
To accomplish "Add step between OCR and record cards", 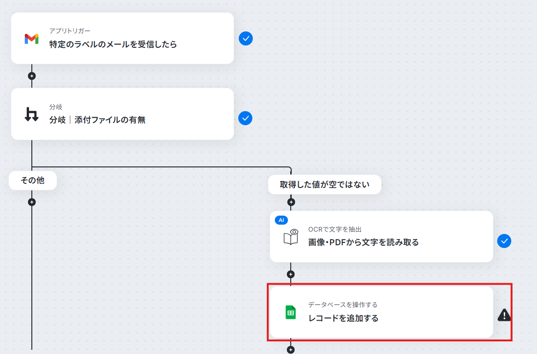I will 291,274.
